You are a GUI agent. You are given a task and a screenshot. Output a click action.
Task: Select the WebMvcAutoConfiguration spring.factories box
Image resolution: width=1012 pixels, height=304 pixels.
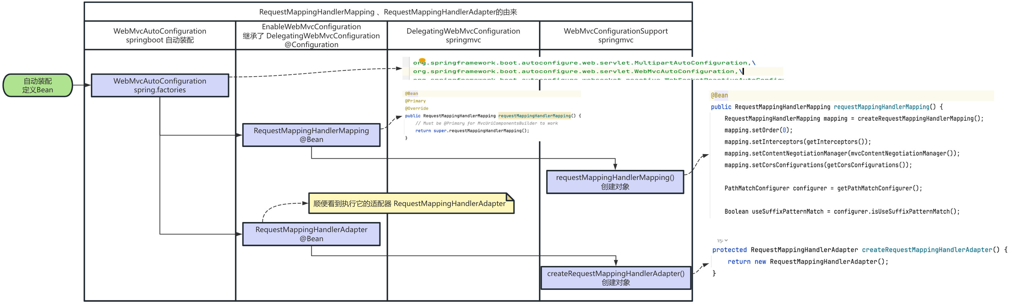coord(160,85)
